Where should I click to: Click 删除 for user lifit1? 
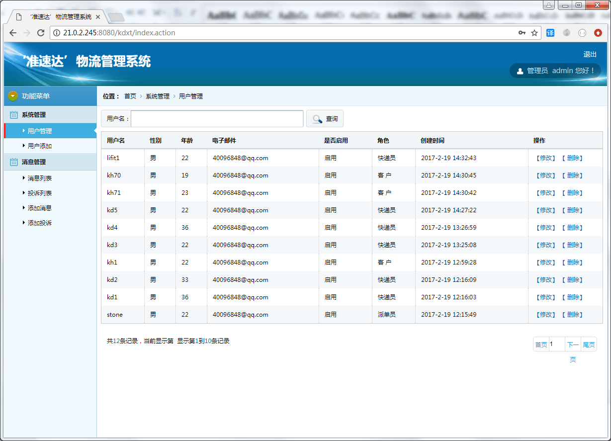tap(572, 158)
